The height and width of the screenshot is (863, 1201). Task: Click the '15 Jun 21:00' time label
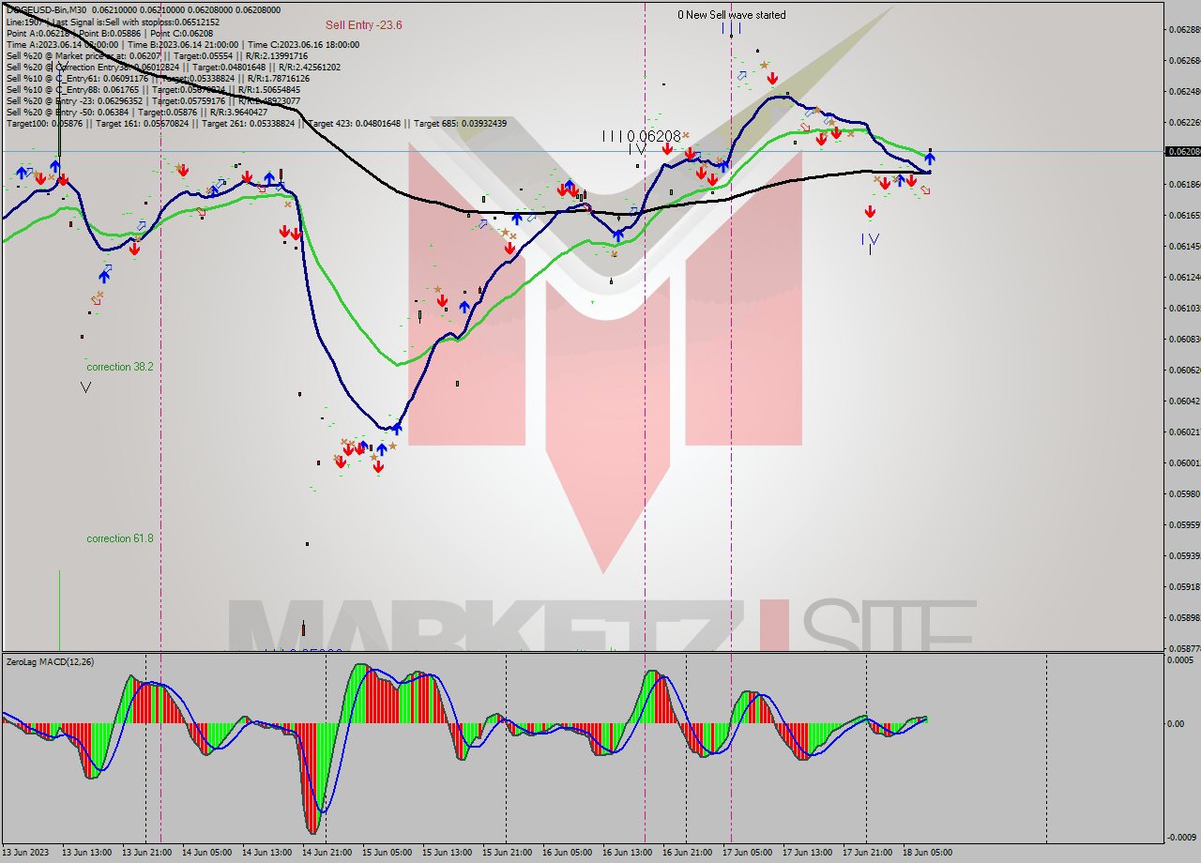(x=506, y=853)
